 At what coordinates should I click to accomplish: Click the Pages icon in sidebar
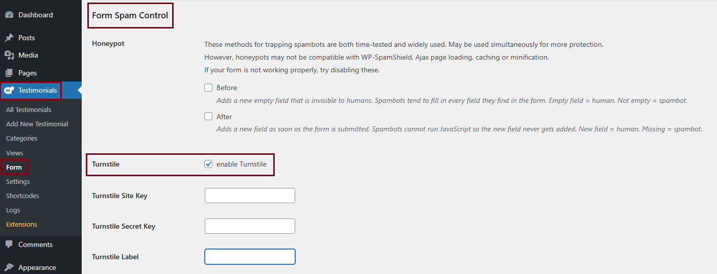tap(9, 73)
